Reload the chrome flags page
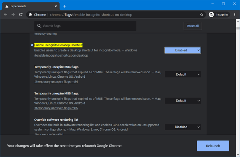The height and width of the screenshot is (157, 240). [x=21, y=15]
